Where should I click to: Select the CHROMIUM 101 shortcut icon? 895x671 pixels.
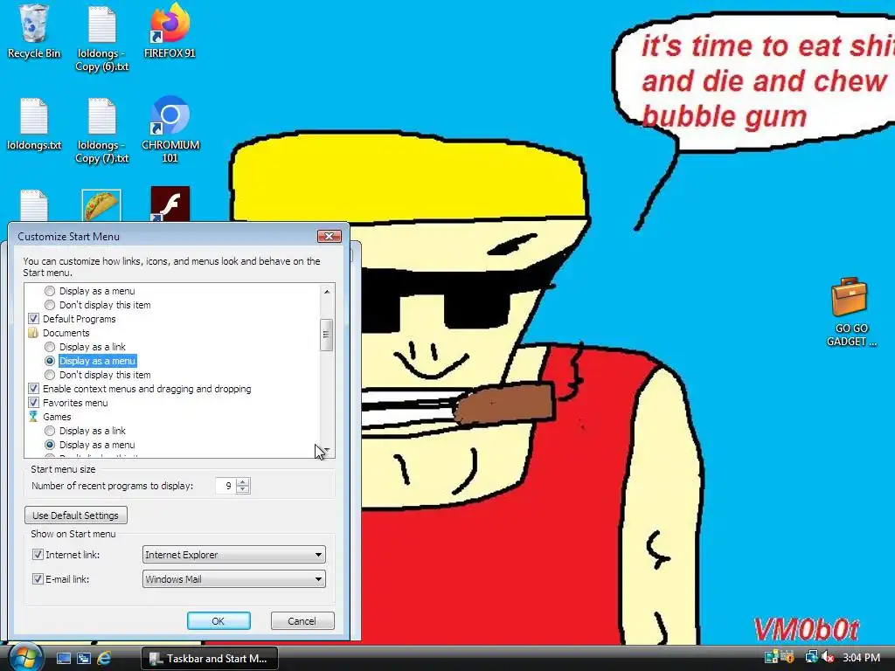(x=170, y=129)
